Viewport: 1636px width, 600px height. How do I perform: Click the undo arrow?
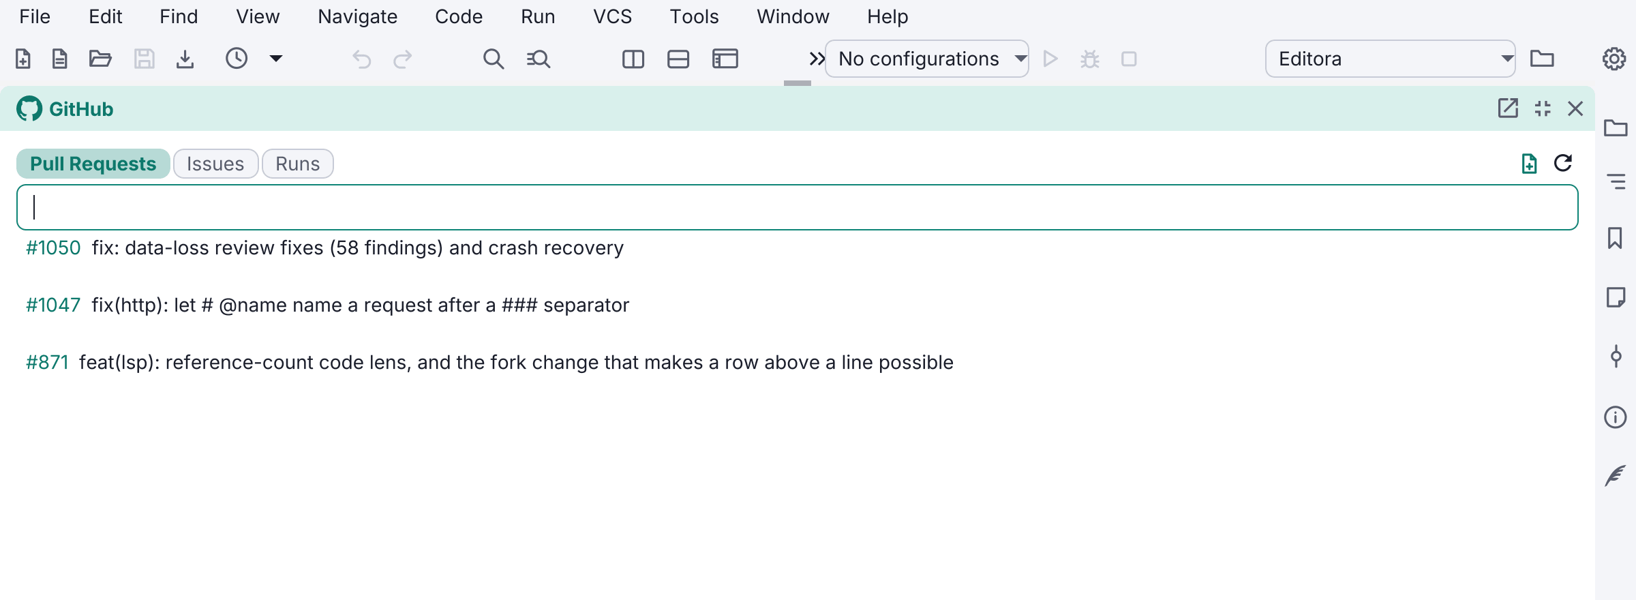[361, 59]
